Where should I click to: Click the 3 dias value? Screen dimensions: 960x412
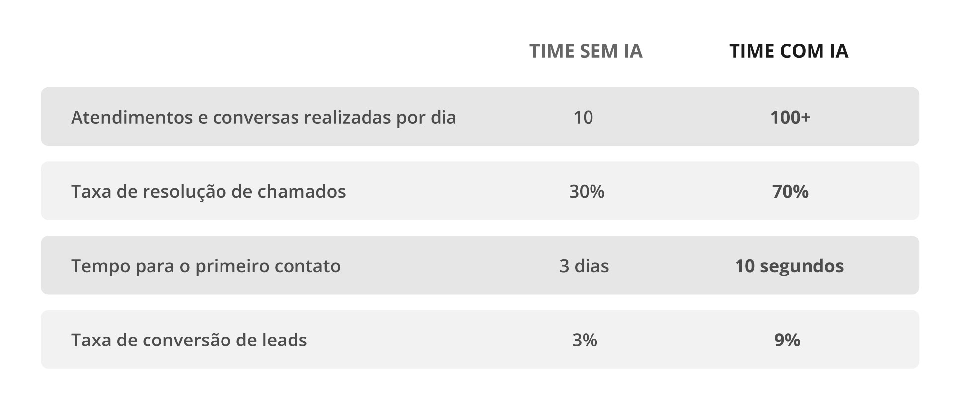pyautogui.click(x=584, y=266)
